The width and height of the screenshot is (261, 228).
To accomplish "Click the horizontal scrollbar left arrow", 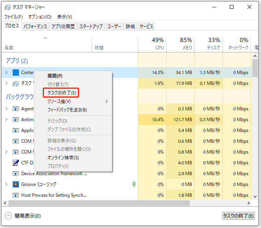I will pyautogui.click(x=5, y=203).
